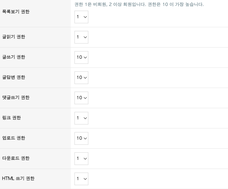Screen dimensions: 228x189
Task: Click the permission help text about 비회원
Action: tap(139, 4)
